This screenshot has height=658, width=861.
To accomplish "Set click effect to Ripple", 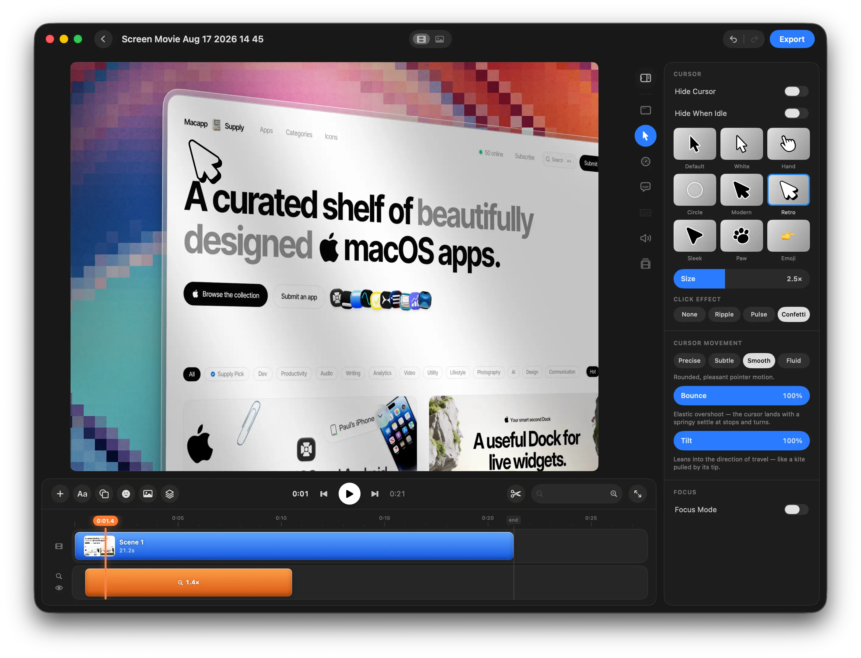I will (724, 314).
